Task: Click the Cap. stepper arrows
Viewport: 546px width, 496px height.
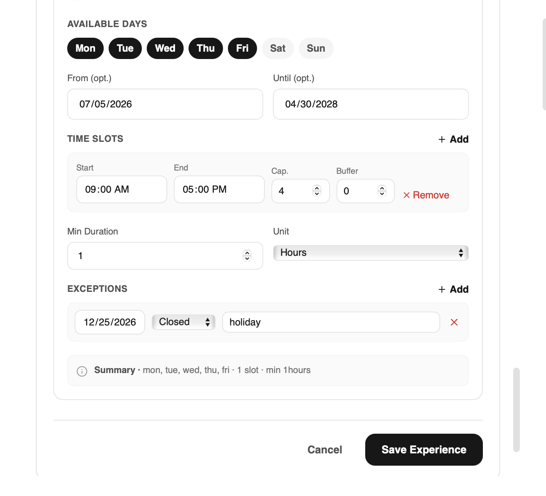Action: point(317,191)
